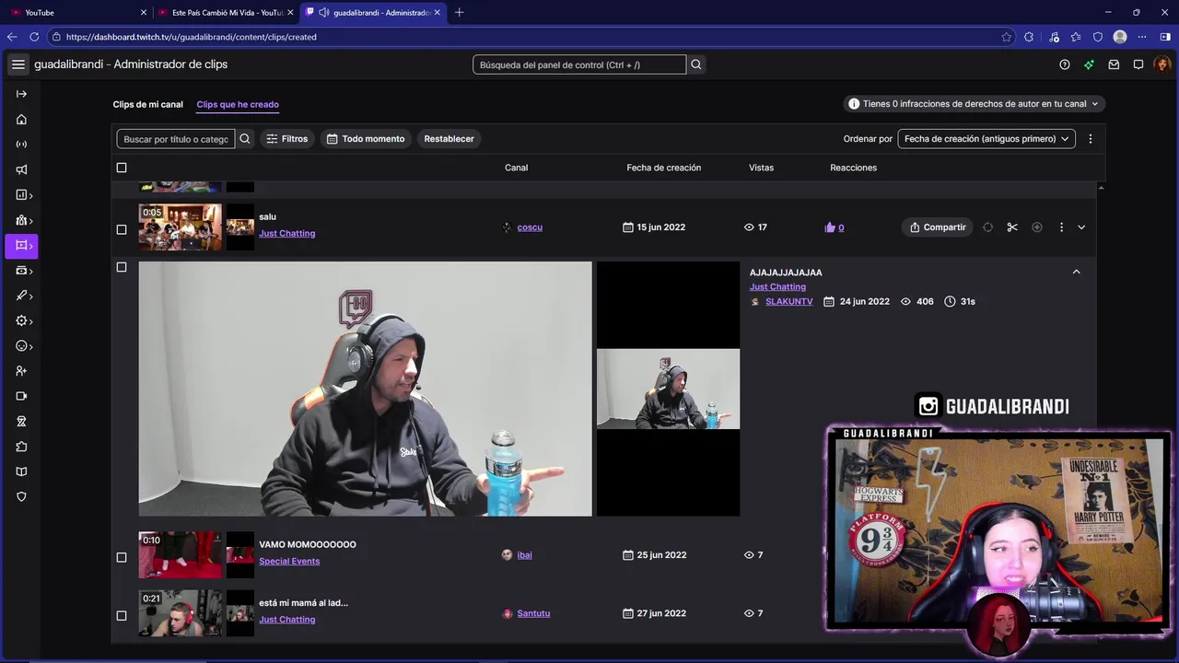This screenshot has width=1179, height=663.
Task: Open the camera streaming tools icon in the sidebar
Action: (21, 396)
